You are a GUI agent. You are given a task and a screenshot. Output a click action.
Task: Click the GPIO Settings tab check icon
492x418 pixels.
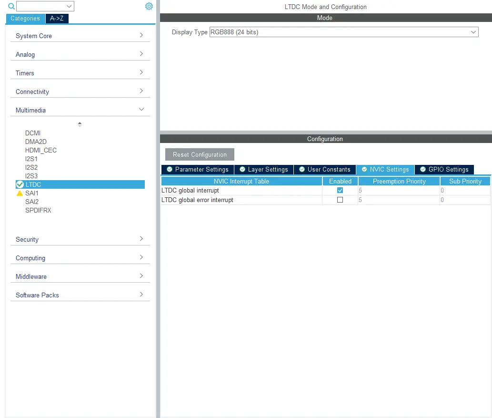point(423,169)
